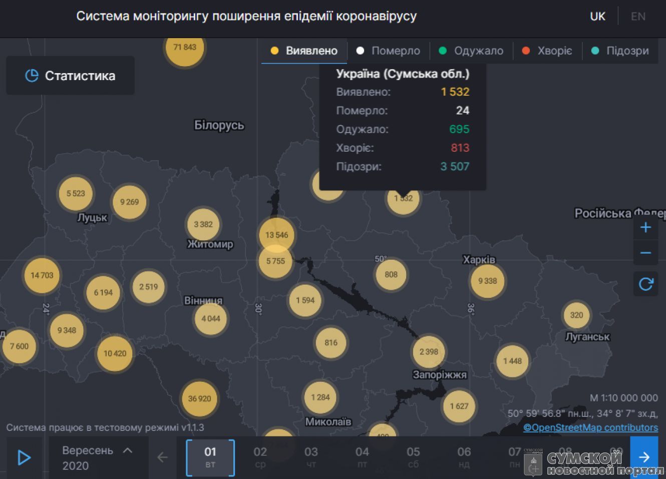Open OpenStreetMap contributors link

[590, 427]
